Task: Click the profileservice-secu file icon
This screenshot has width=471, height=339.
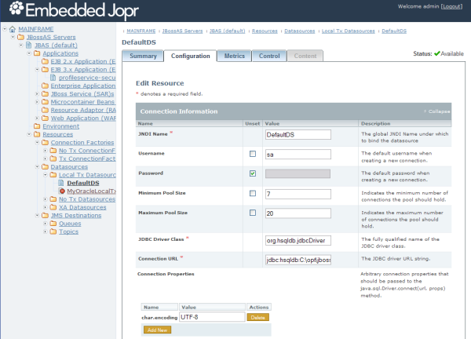Action: (53, 78)
